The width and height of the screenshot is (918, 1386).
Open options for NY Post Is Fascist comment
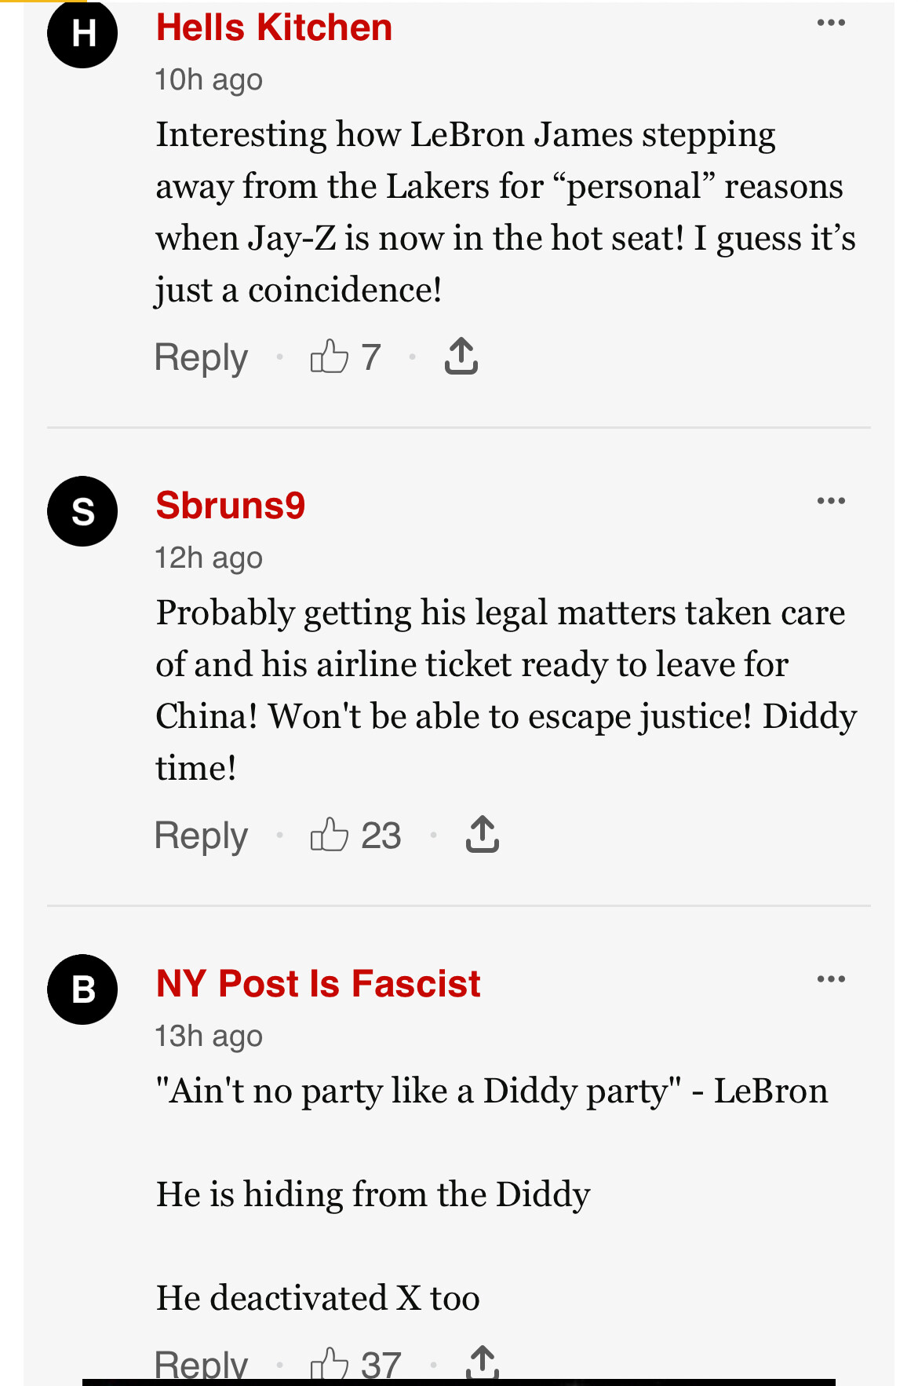(x=831, y=979)
